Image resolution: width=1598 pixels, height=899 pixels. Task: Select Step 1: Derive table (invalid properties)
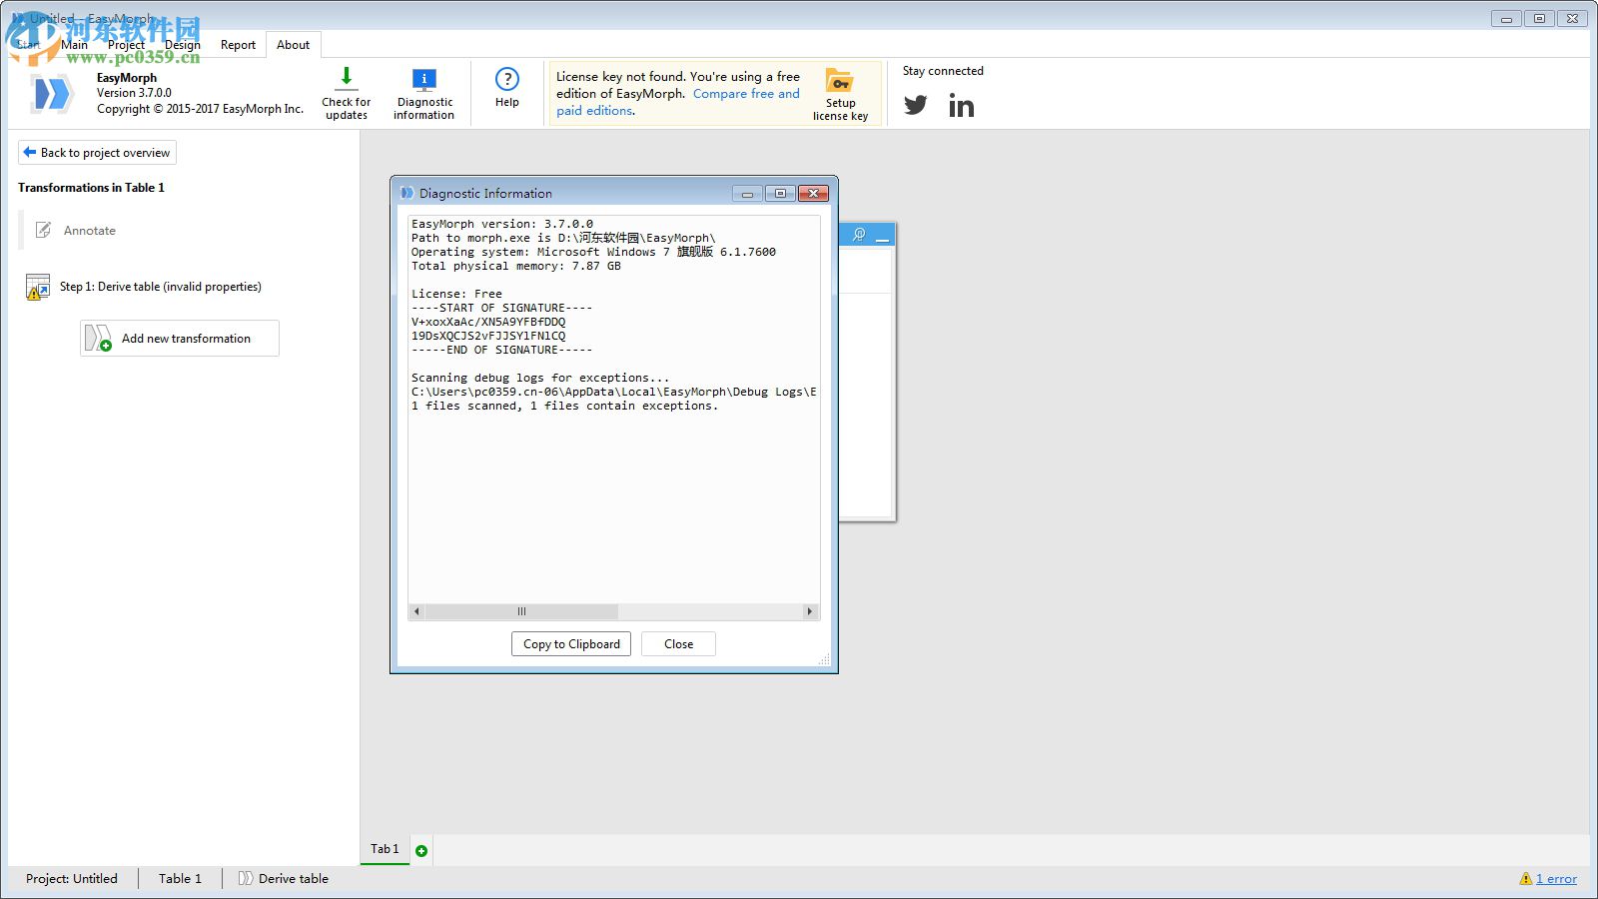[161, 287]
